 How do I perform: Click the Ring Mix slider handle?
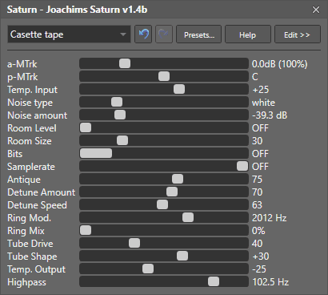[86, 230]
